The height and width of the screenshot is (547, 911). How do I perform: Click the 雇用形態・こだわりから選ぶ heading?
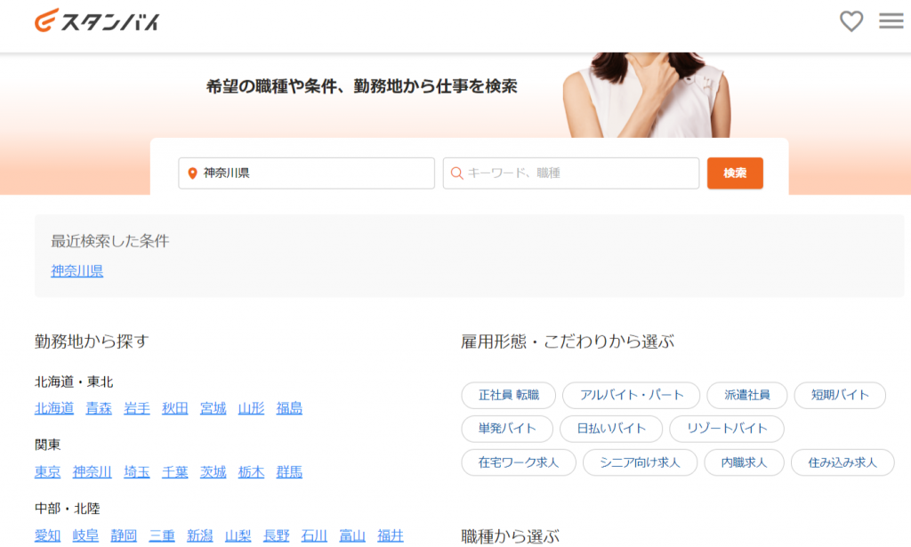point(568,342)
